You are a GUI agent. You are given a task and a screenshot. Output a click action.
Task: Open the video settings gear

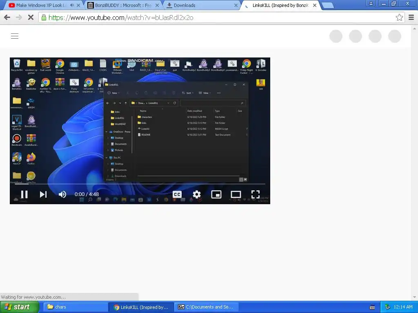click(x=197, y=194)
